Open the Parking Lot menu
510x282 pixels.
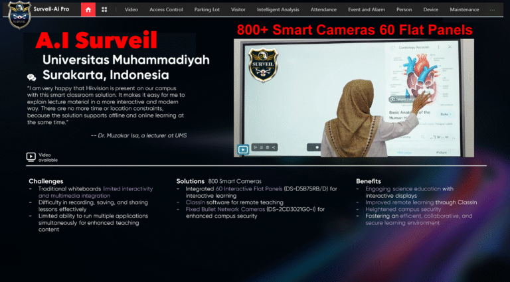[x=207, y=10]
